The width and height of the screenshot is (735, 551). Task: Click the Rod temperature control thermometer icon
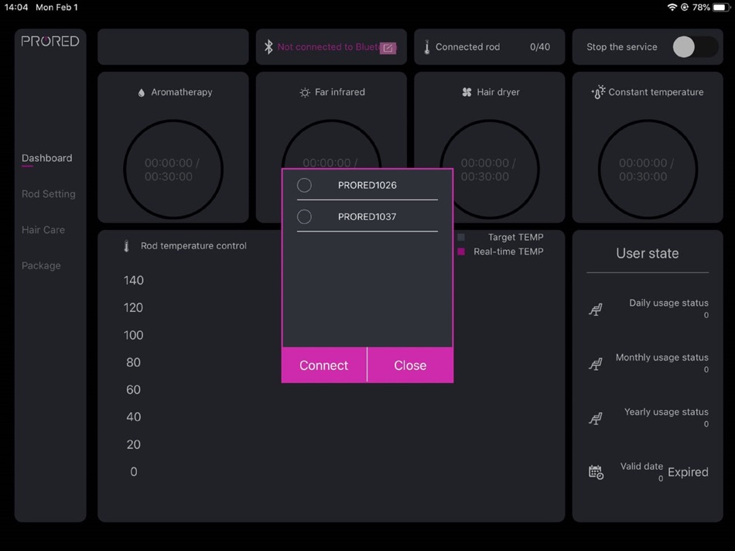126,246
